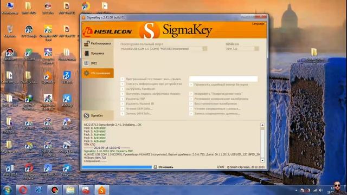Image resolution: width=347 pixels, height=195 pixels.
Task: Open the folder icon on the desktop's right side
Action: click(x=314, y=55)
